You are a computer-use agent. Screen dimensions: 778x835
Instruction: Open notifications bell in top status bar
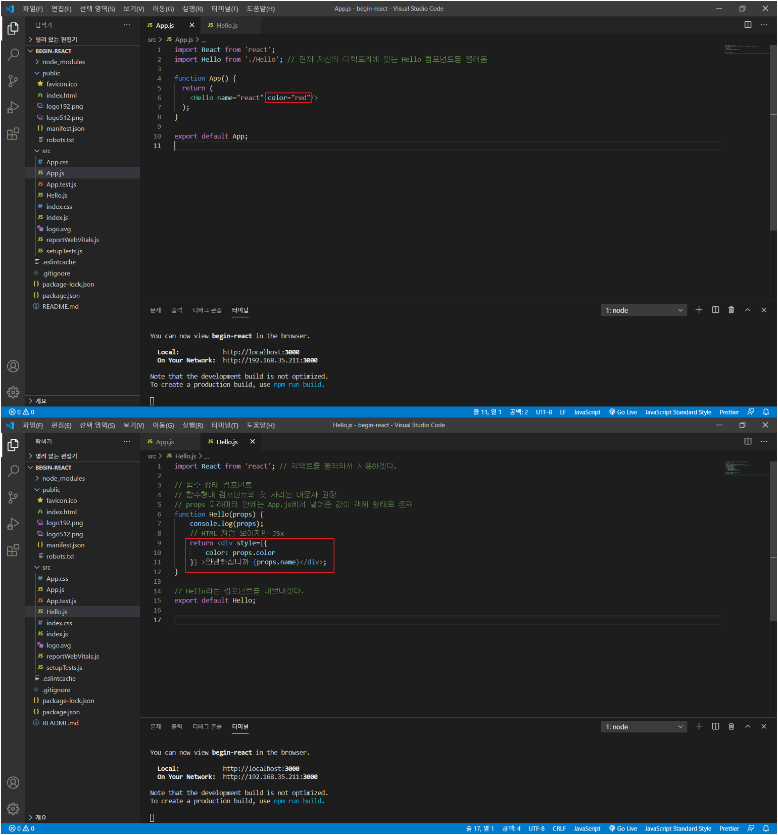pyautogui.click(x=766, y=412)
